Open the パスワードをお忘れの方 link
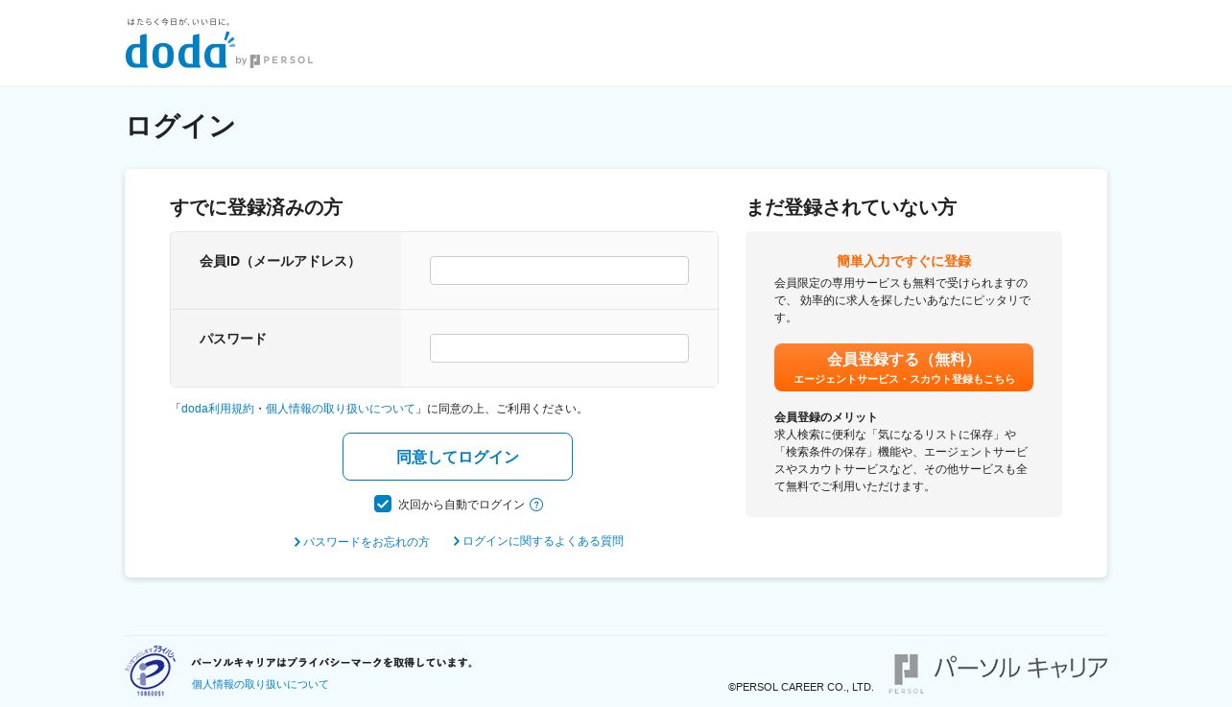Image resolution: width=1232 pixels, height=707 pixels. 362,542
